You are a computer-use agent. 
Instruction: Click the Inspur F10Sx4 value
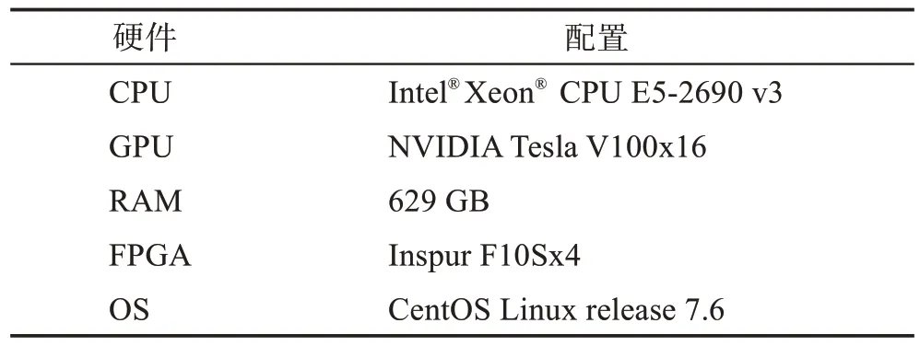coord(484,257)
